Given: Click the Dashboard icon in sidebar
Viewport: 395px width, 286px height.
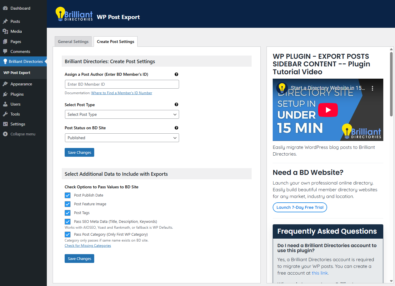Looking at the screenshot, I should (5, 8).
